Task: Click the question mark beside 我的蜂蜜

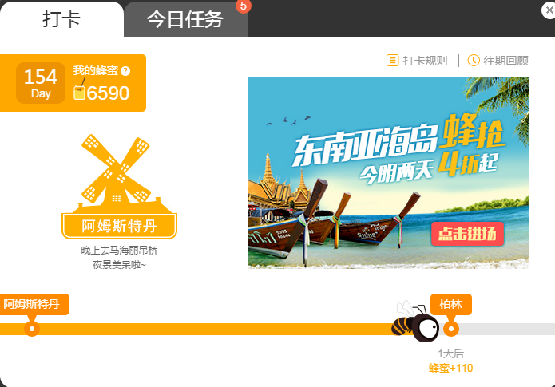Action: [x=125, y=71]
